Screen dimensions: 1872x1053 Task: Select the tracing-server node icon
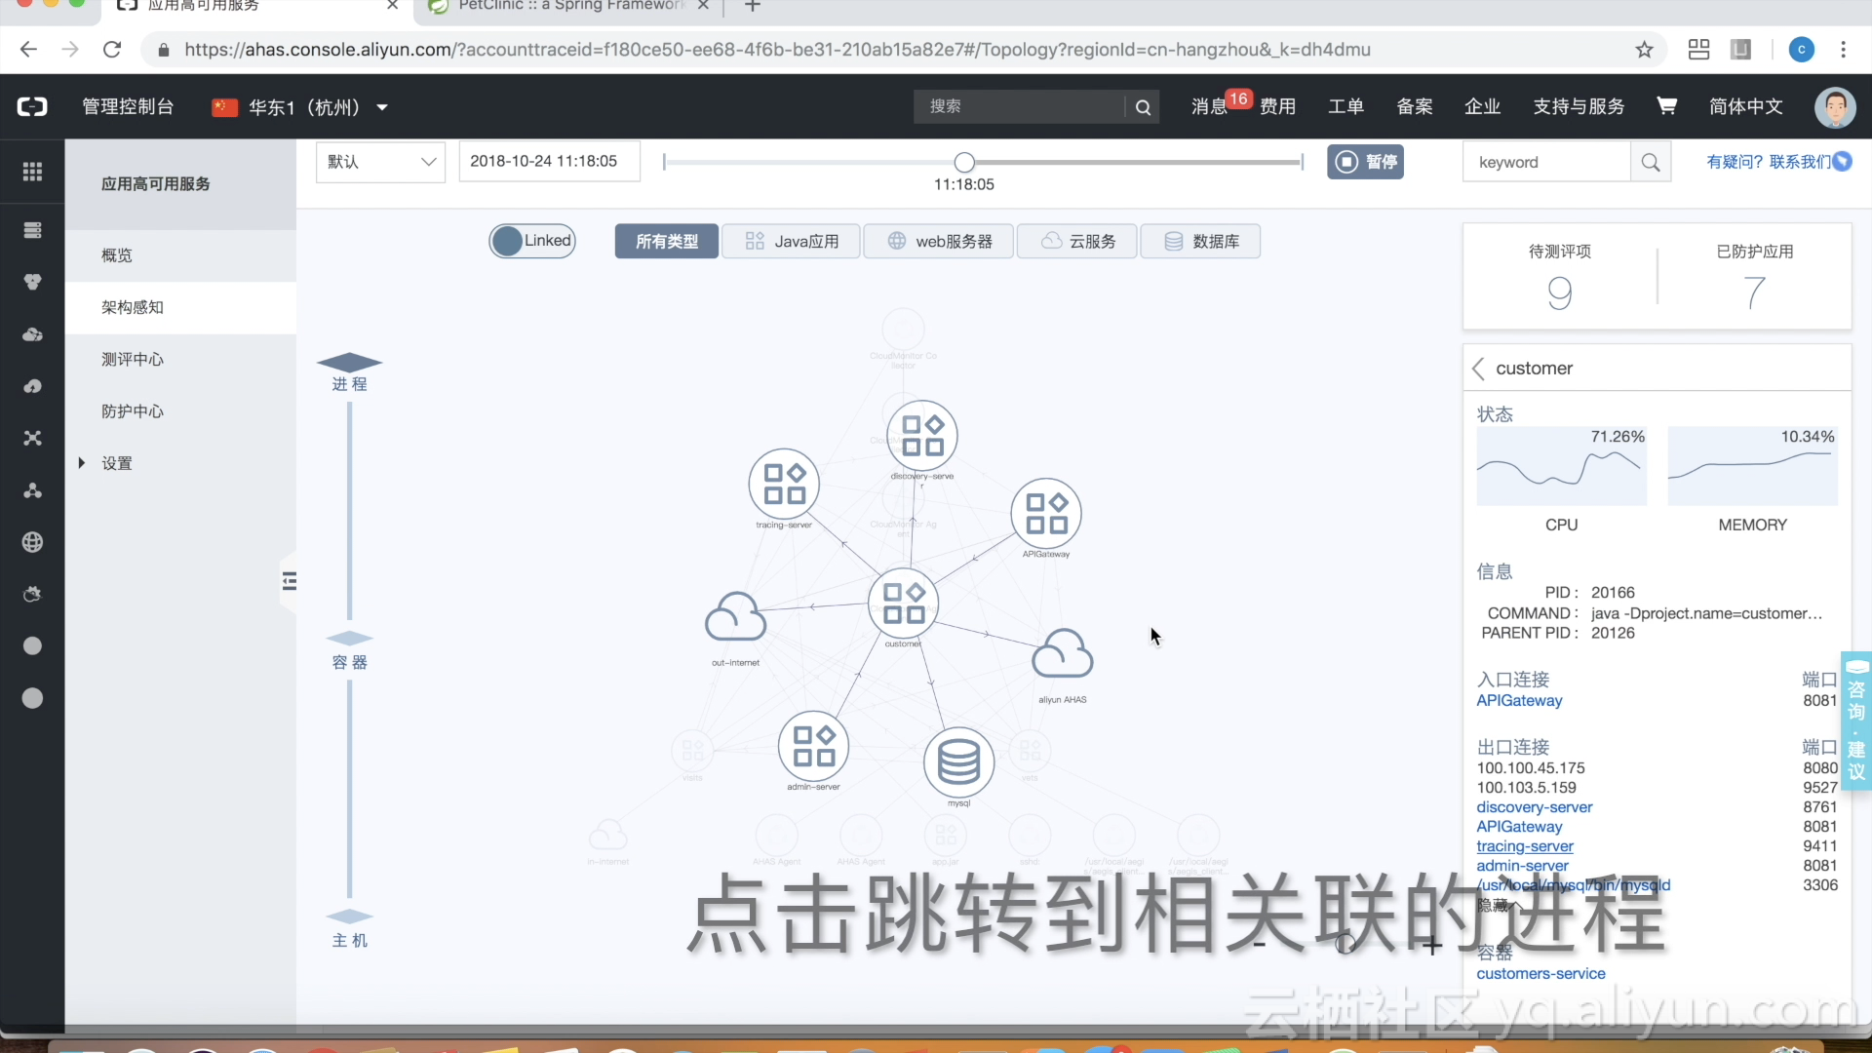pyautogui.click(x=784, y=485)
